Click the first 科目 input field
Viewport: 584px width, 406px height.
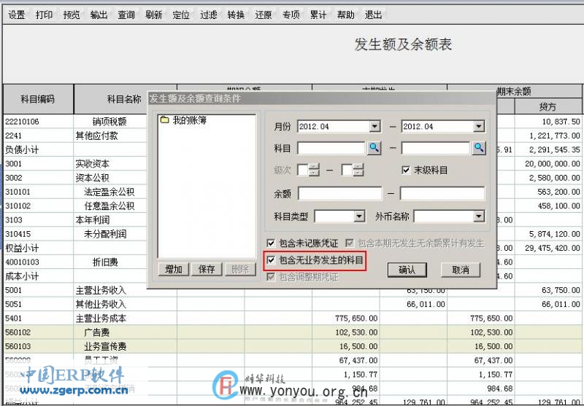coord(331,149)
